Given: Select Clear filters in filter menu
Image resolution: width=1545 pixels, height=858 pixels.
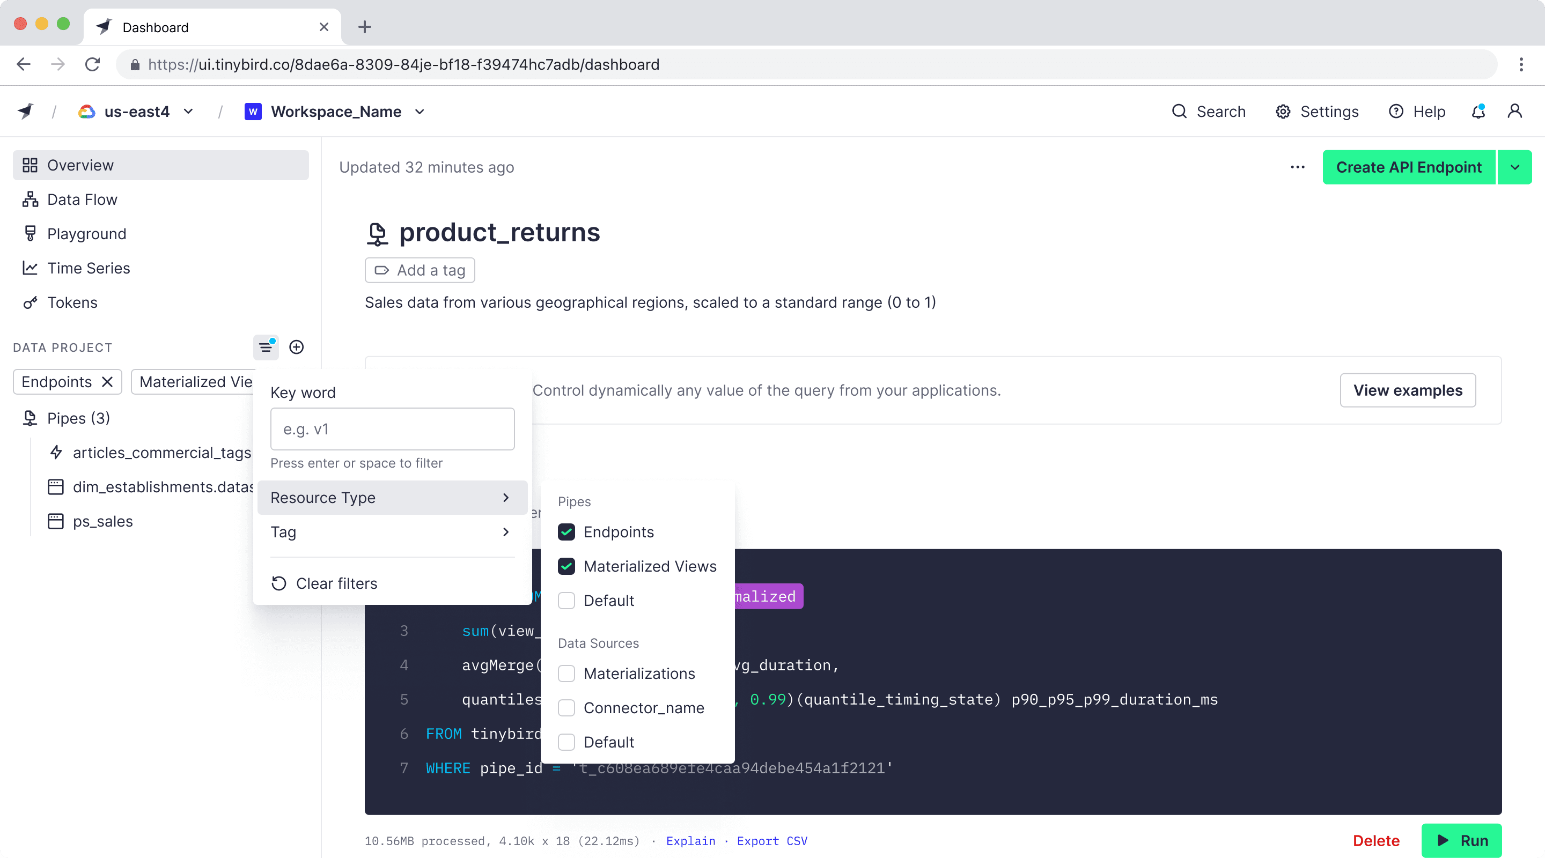Looking at the screenshot, I should pos(325,583).
